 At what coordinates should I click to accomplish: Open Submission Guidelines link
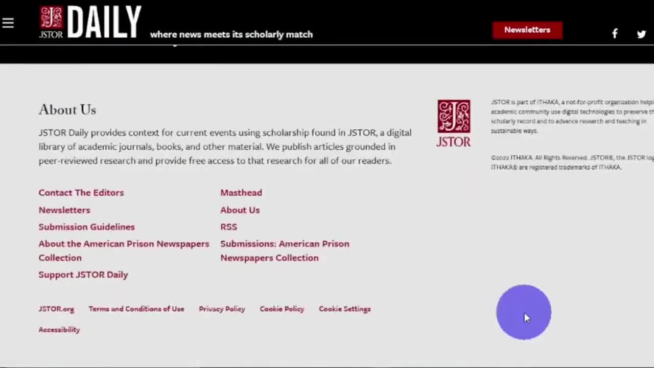coord(87,226)
